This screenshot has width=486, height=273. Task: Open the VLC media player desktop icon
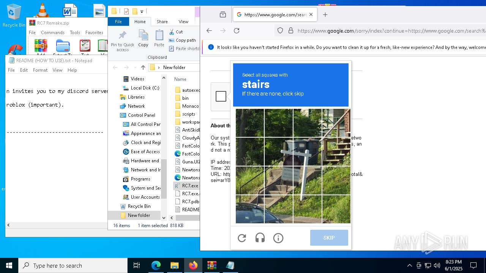42,10
